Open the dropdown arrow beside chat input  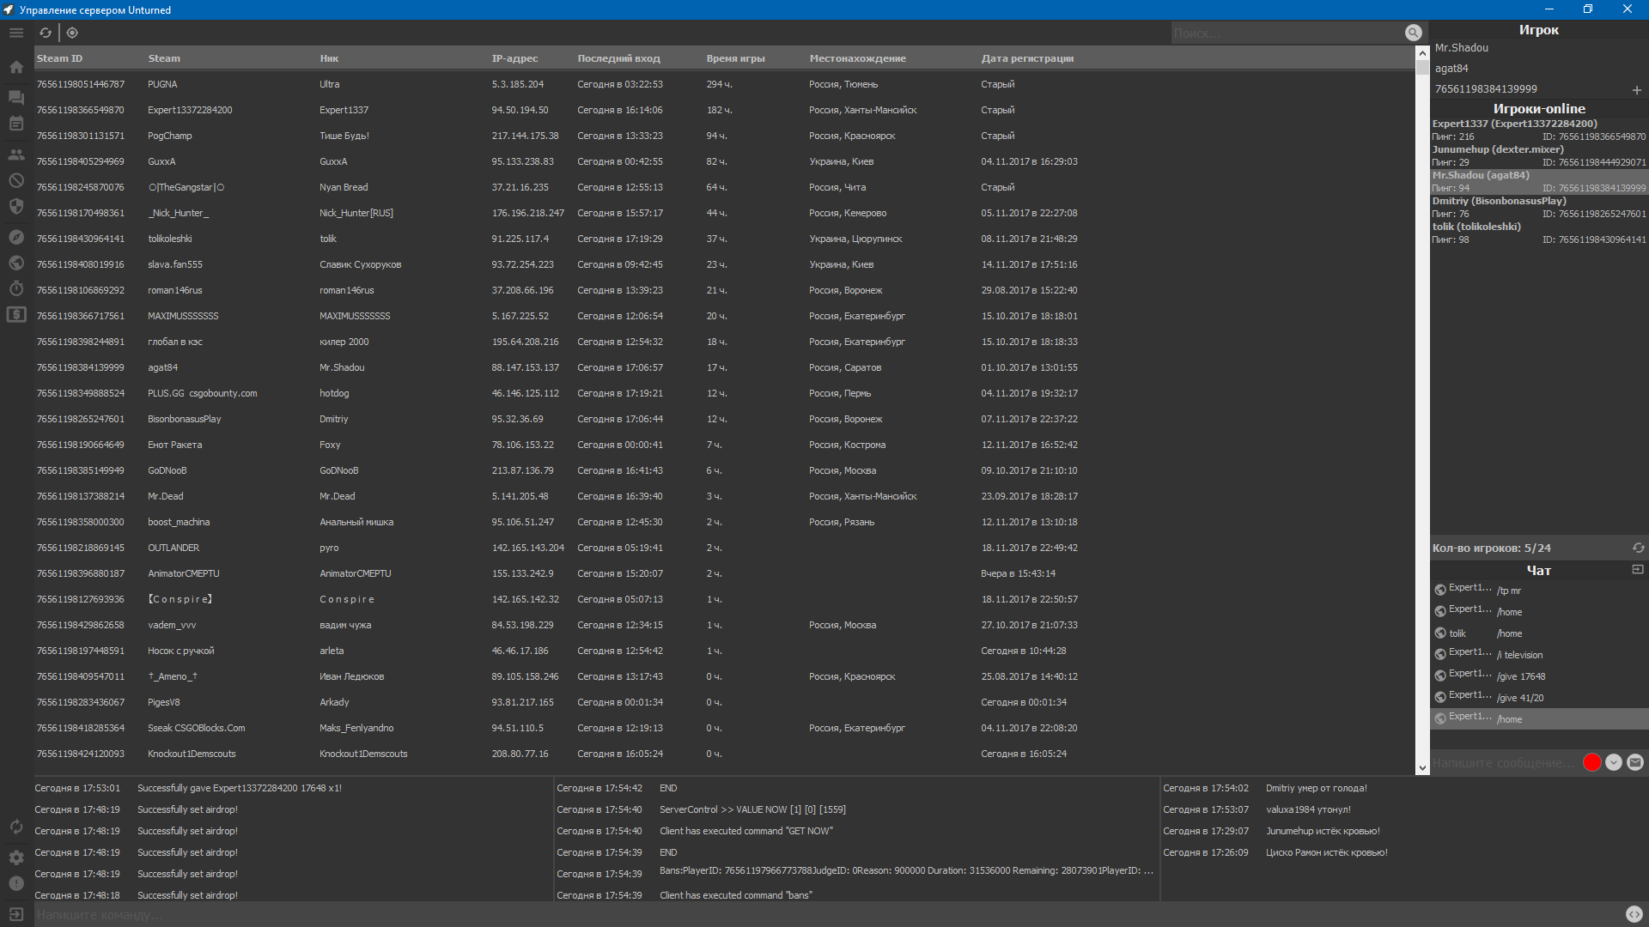[1614, 762]
